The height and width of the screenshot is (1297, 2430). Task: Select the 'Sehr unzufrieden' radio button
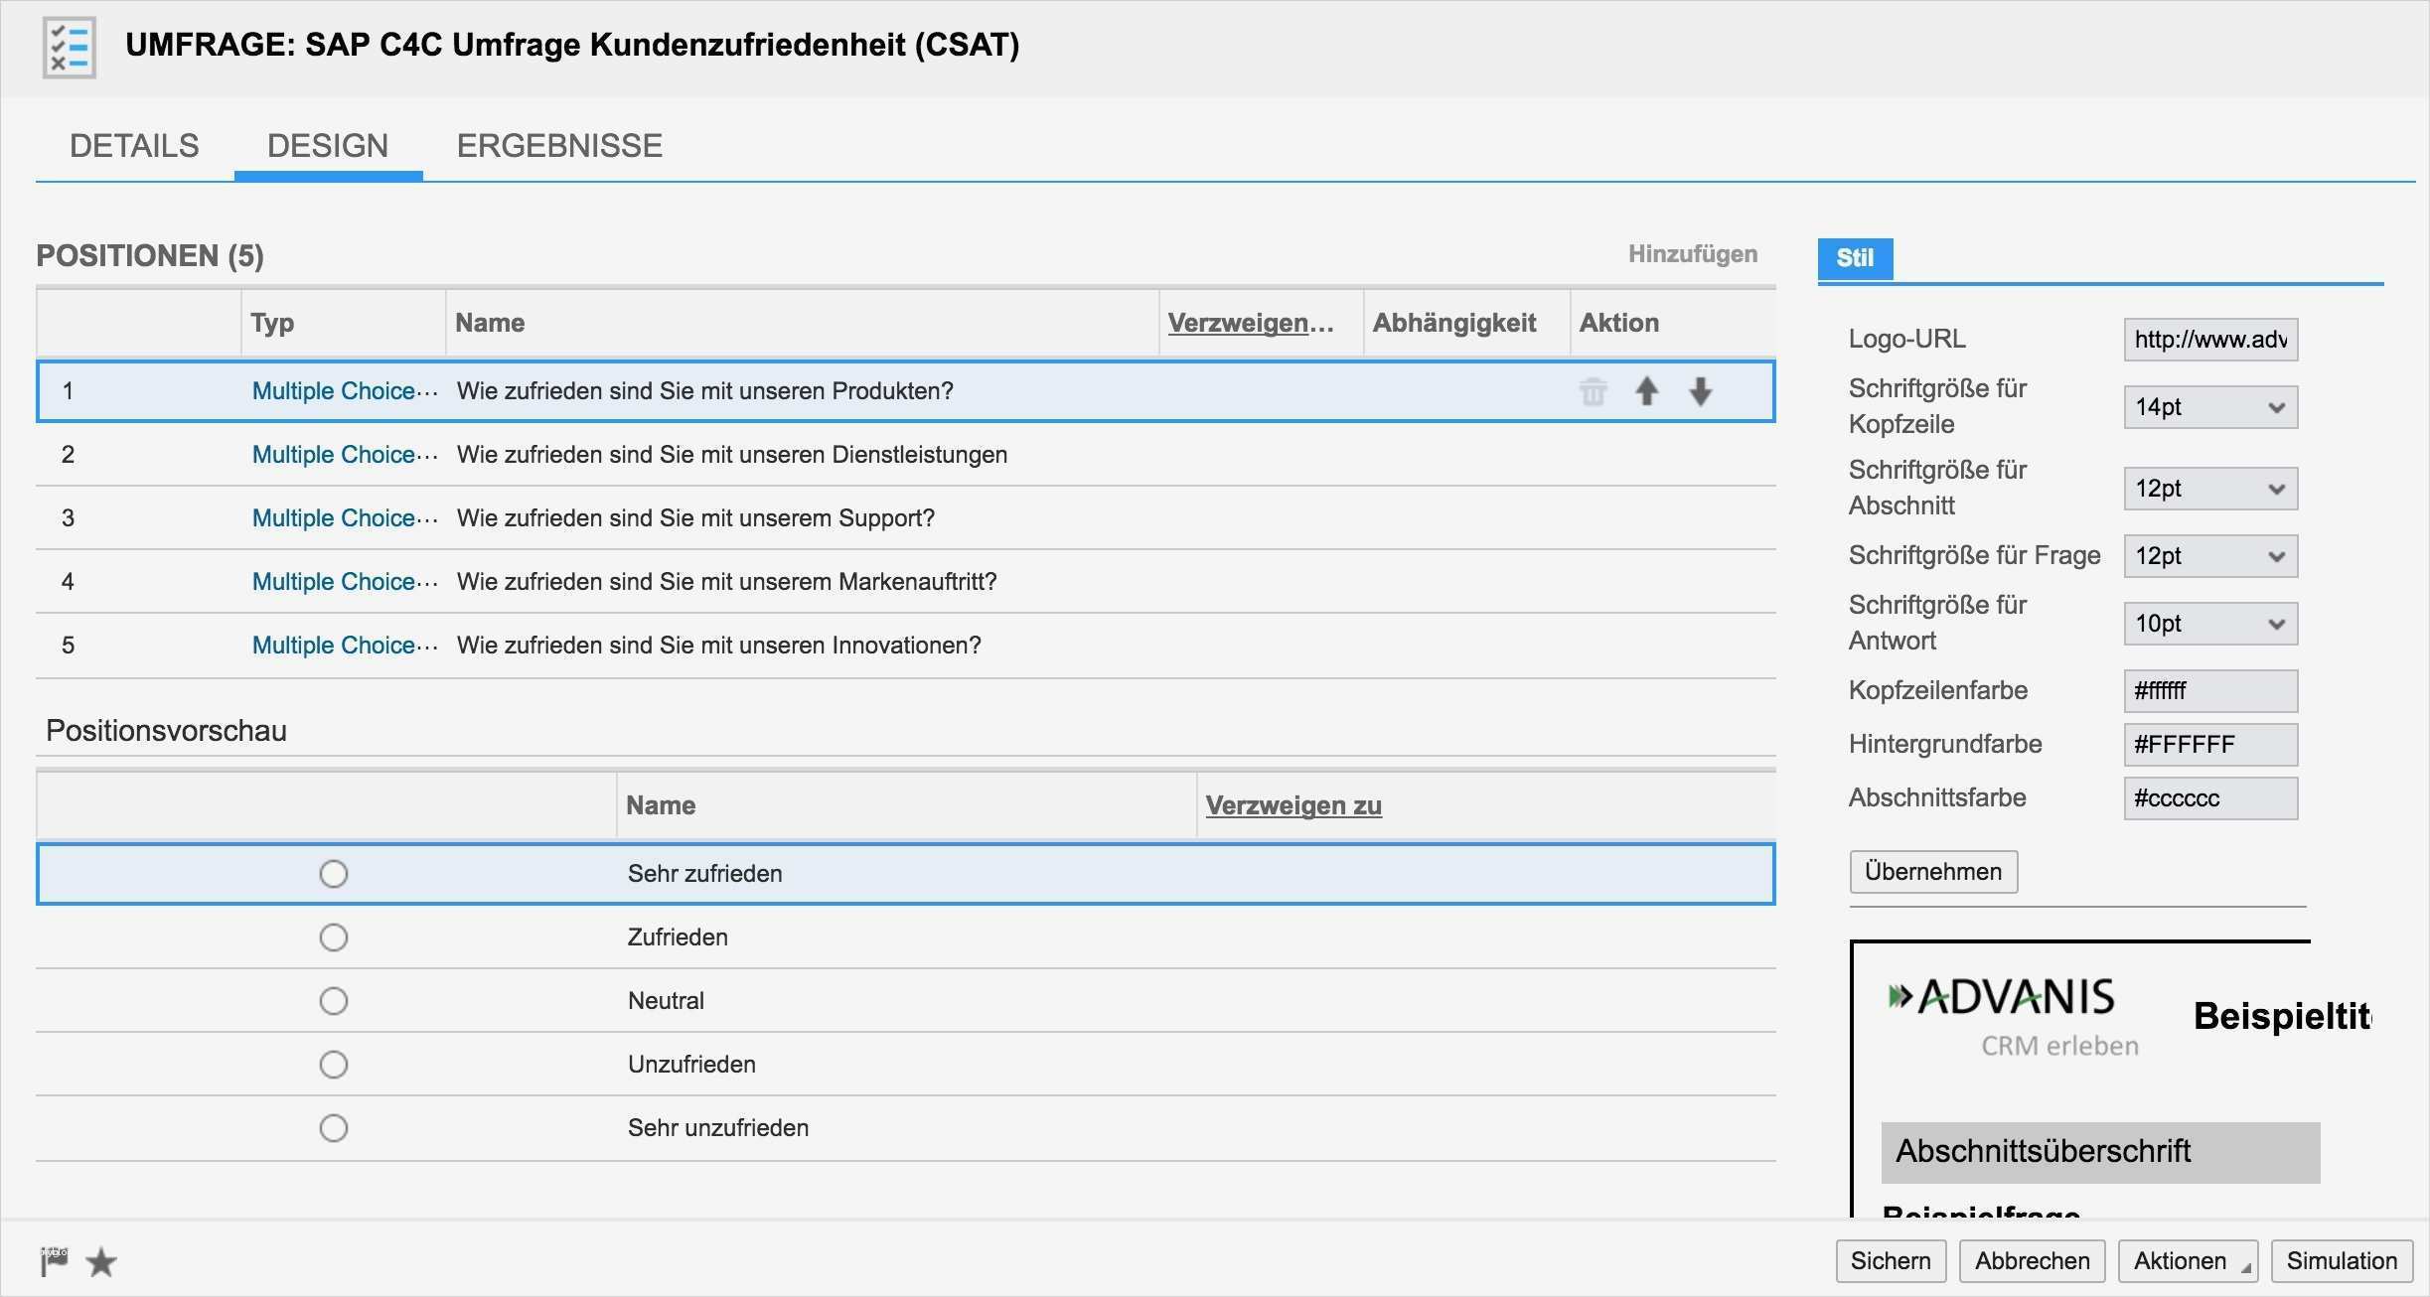tap(334, 1128)
